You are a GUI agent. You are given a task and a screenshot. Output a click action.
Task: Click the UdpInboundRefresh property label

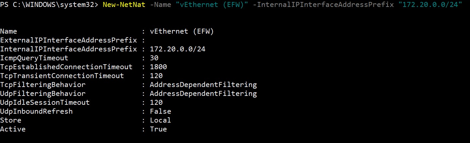click(x=36, y=112)
